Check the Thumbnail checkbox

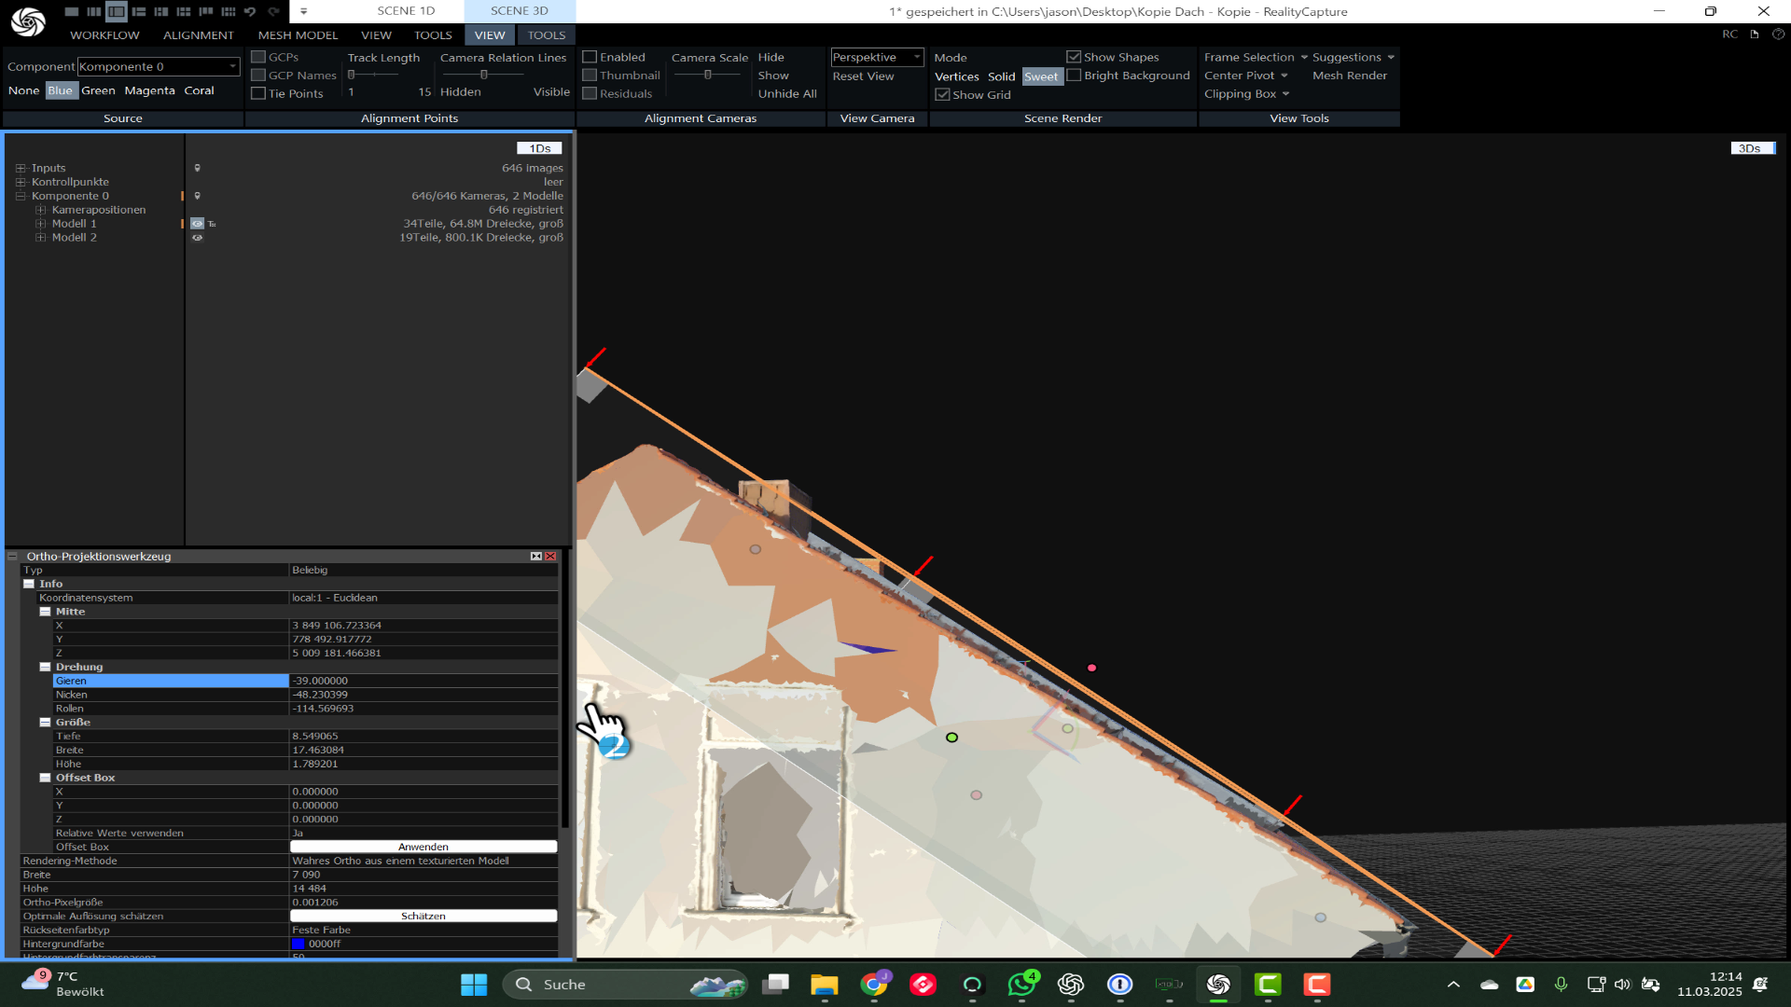(590, 76)
